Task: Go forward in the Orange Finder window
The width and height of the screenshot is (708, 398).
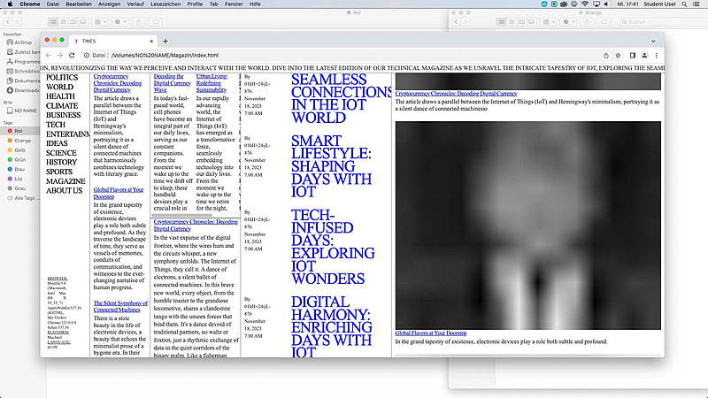Action: click(x=466, y=21)
